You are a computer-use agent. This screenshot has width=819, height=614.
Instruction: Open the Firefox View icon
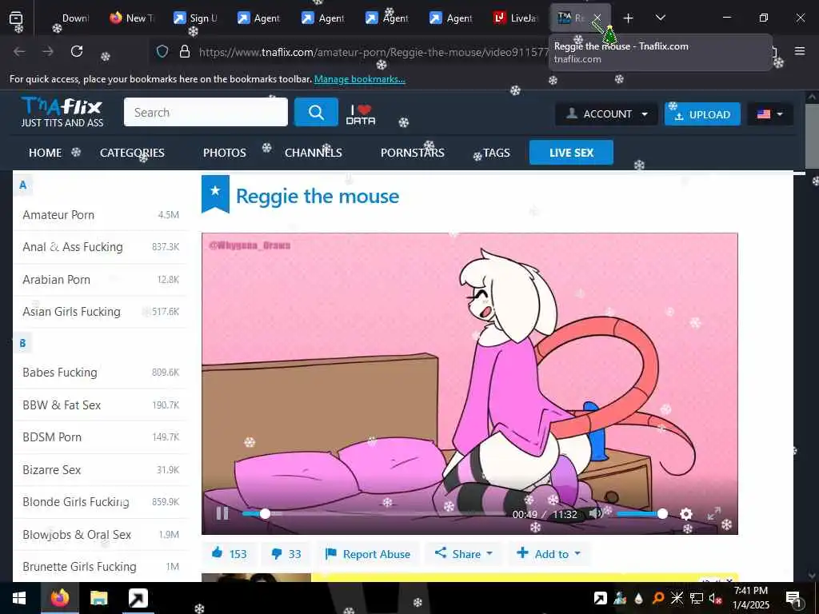point(16,18)
